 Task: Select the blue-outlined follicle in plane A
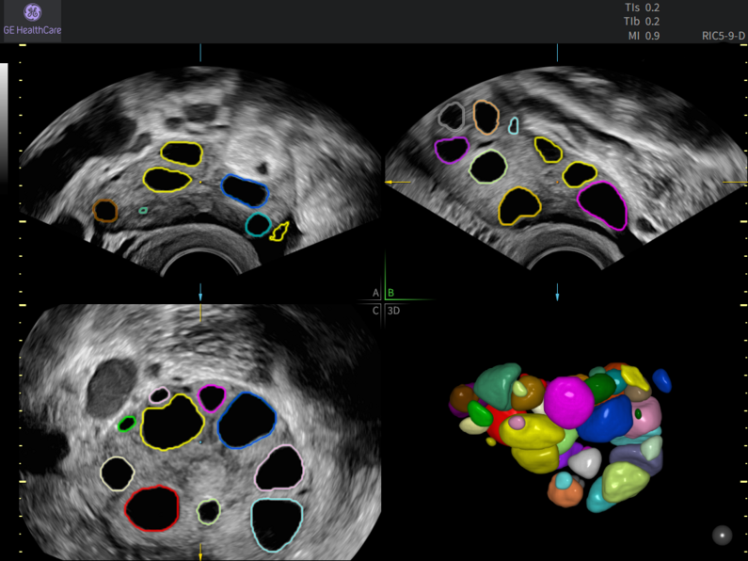246,191
